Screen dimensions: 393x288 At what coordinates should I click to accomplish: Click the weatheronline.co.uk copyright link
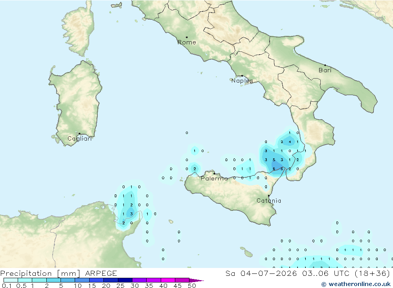pyautogui.click(x=356, y=284)
